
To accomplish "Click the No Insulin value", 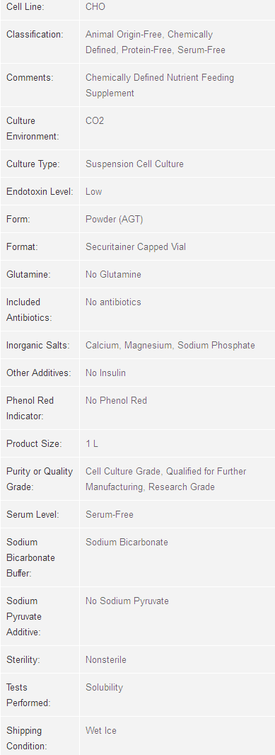I will [x=106, y=373].
